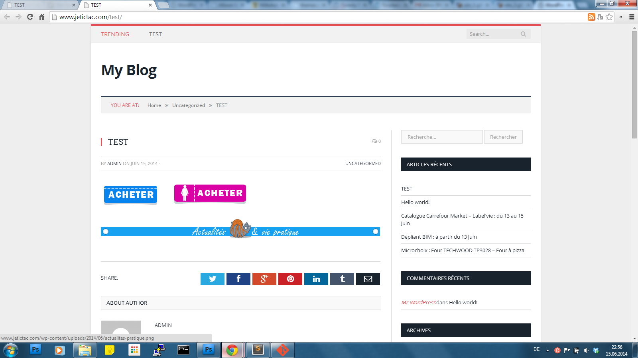Share post on Twitter

tap(212, 279)
